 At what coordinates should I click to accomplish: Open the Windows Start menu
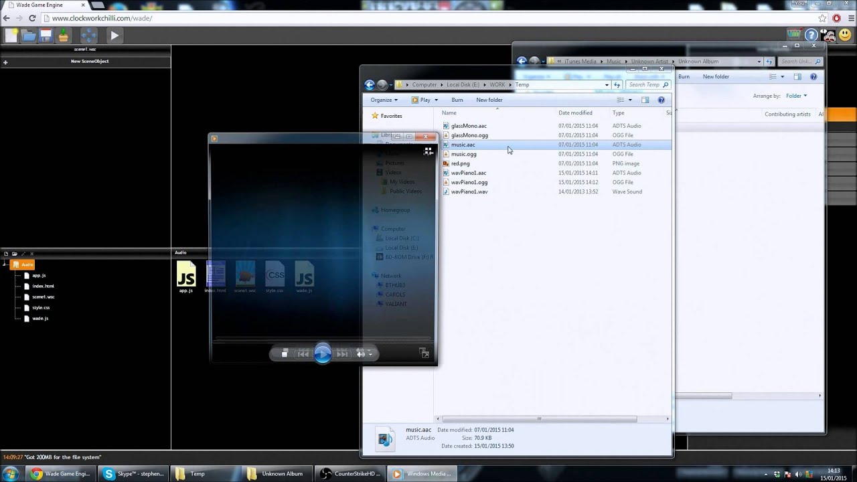[x=11, y=474]
